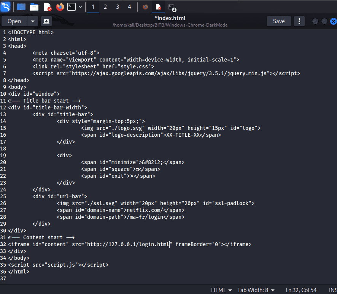Click the meta charset="utf-8" line
This screenshot has height=294, width=337.
[66, 53]
